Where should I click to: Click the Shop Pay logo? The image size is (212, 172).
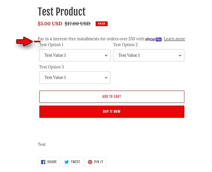click(154, 39)
